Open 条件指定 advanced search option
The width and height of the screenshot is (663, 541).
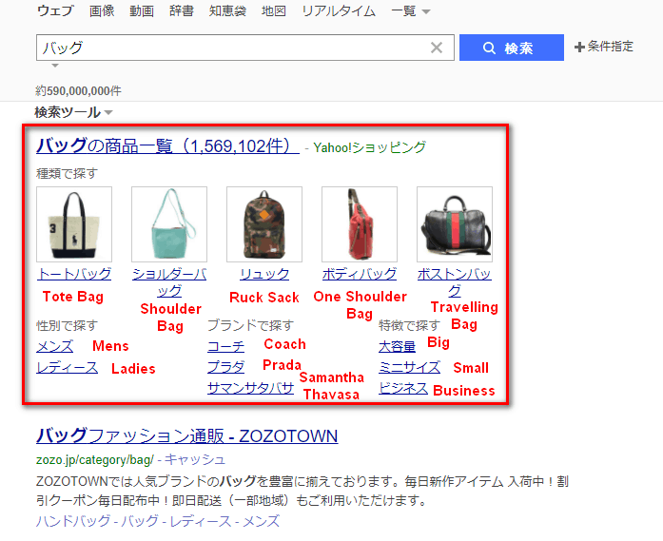[x=604, y=47]
